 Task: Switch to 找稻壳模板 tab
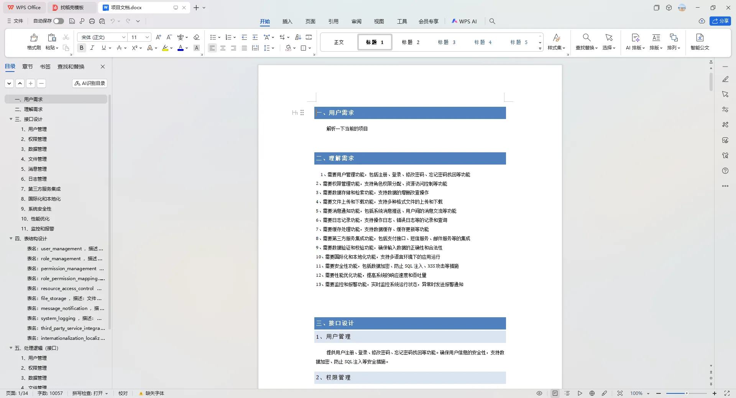pyautogui.click(x=72, y=7)
